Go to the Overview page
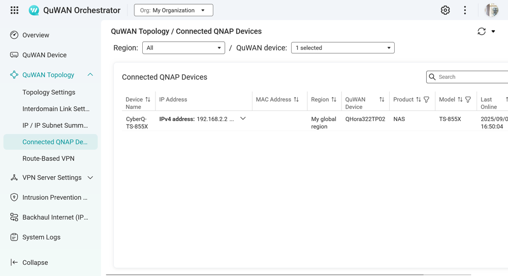This screenshot has width=508, height=276. click(36, 35)
